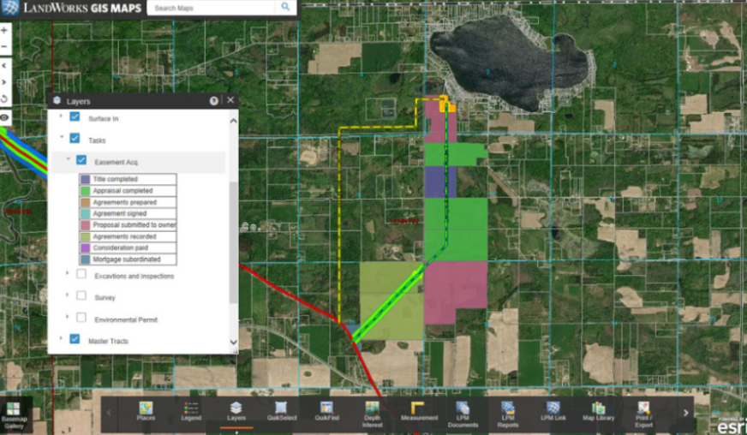Click the Layers panel scrollbar thumb
This screenshot has height=435, width=747.
pyautogui.click(x=233, y=242)
